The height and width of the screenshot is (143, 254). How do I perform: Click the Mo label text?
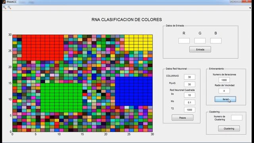(x=172, y=101)
